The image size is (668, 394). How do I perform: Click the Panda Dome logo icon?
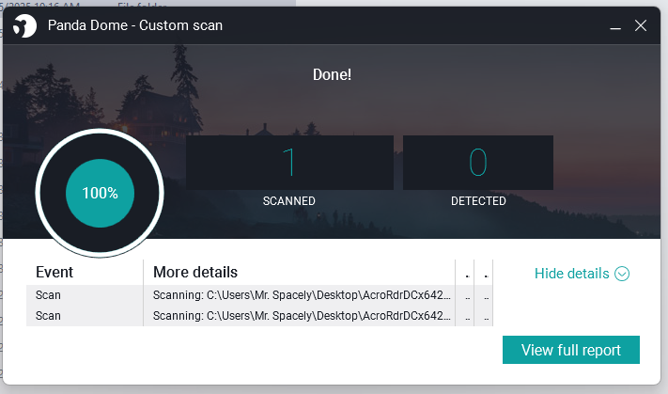(x=24, y=26)
